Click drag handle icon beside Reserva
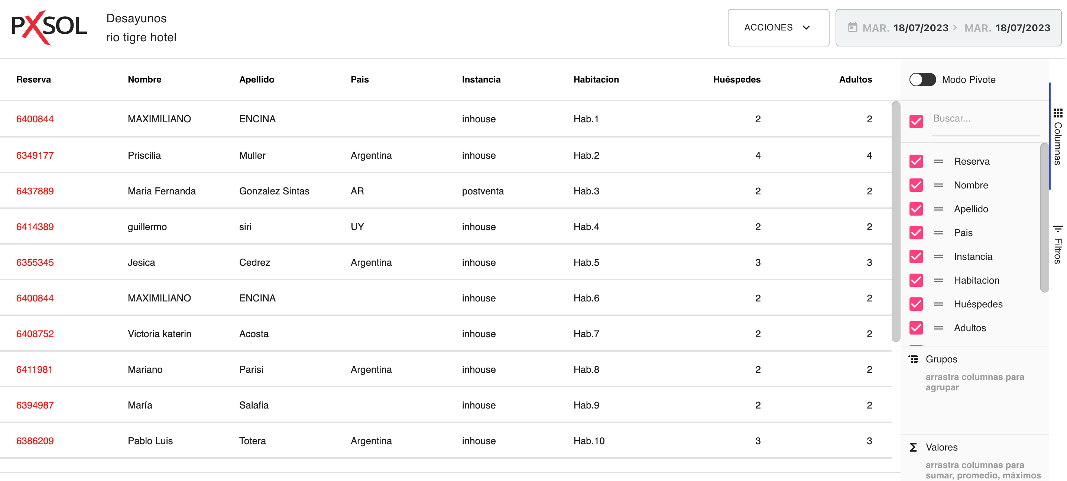 pyautogui.click(x=938, y=161)
